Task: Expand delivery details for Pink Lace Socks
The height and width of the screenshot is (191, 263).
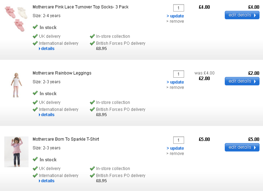Action: [47, 49]
